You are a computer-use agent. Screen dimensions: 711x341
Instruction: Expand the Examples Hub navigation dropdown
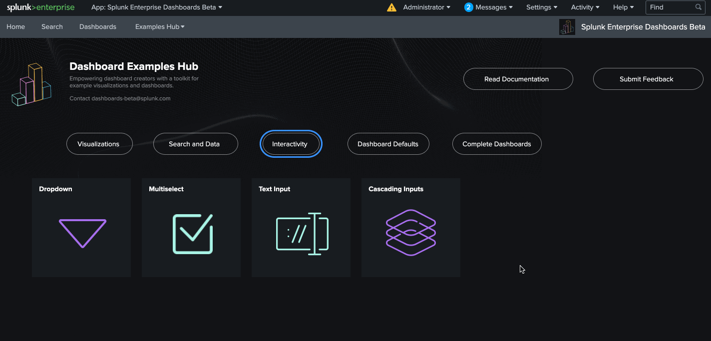click(x=160, y=27)
